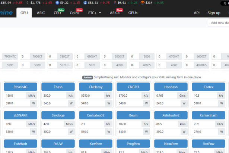Click the zkSNARK hashrate field 0.99
229x153 pixels.
coord(15,124)
